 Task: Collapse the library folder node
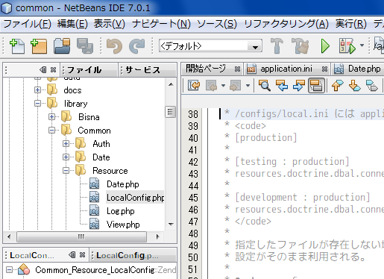(37, 103)
